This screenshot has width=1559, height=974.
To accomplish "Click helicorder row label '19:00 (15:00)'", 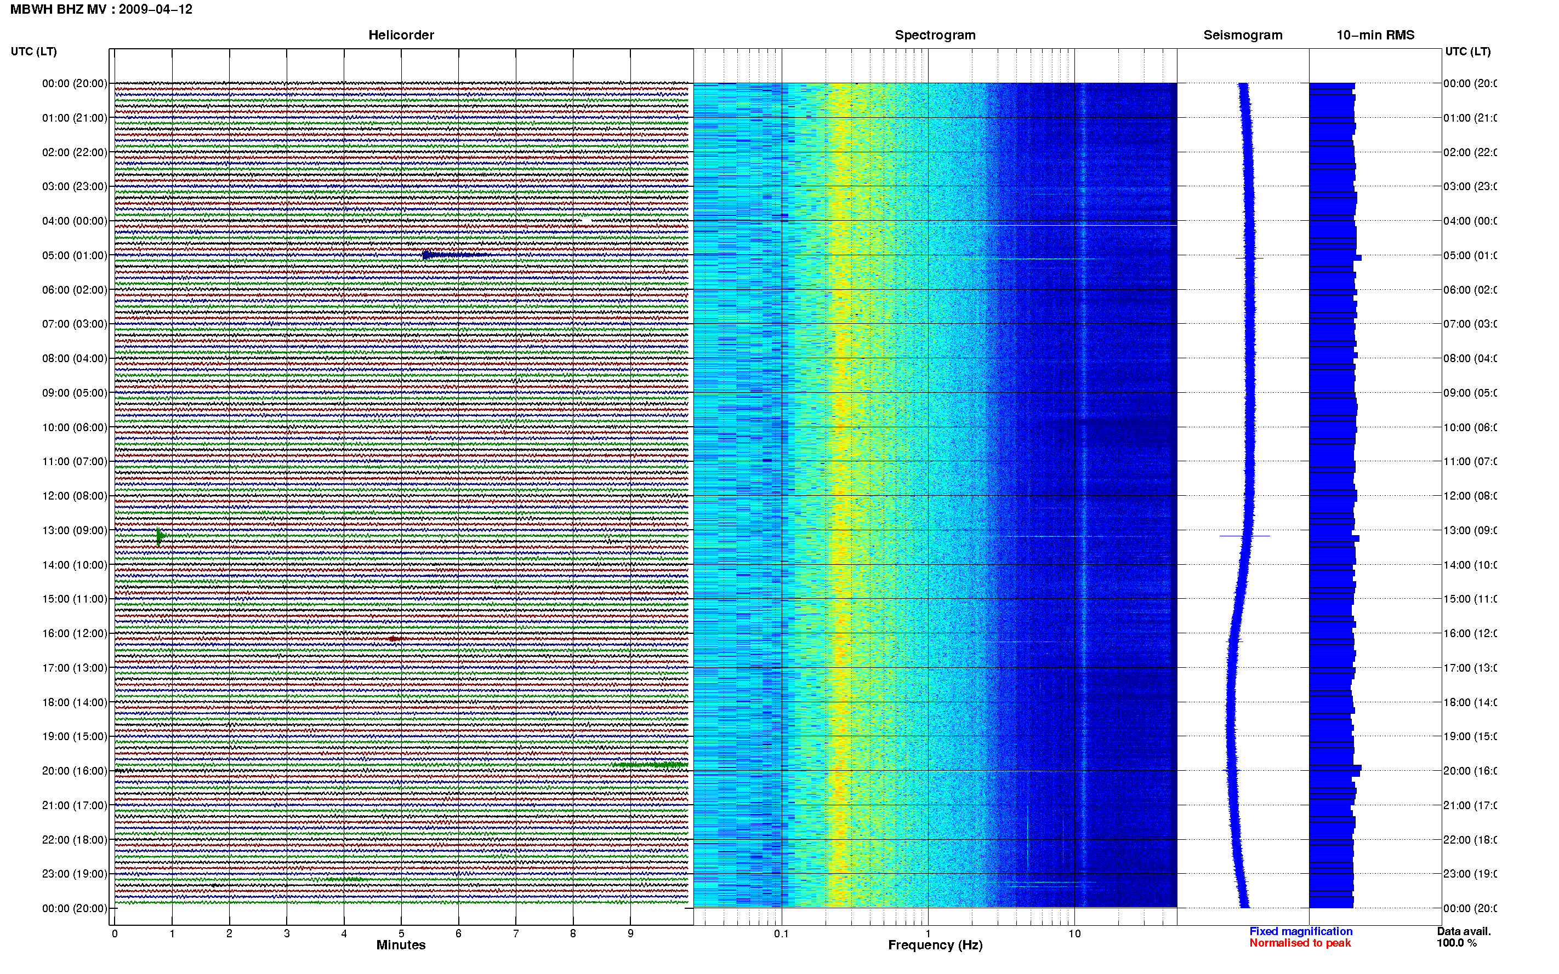I will coord(75,736).
